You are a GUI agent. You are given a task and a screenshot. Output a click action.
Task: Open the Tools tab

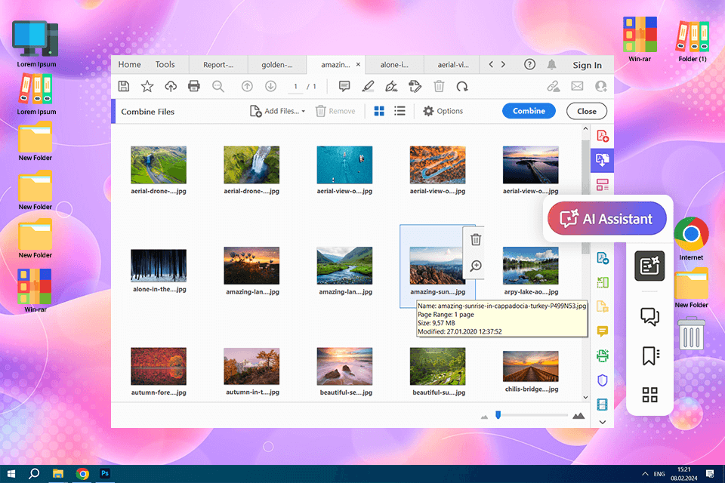pyautogui.click(x=165, y=65)
